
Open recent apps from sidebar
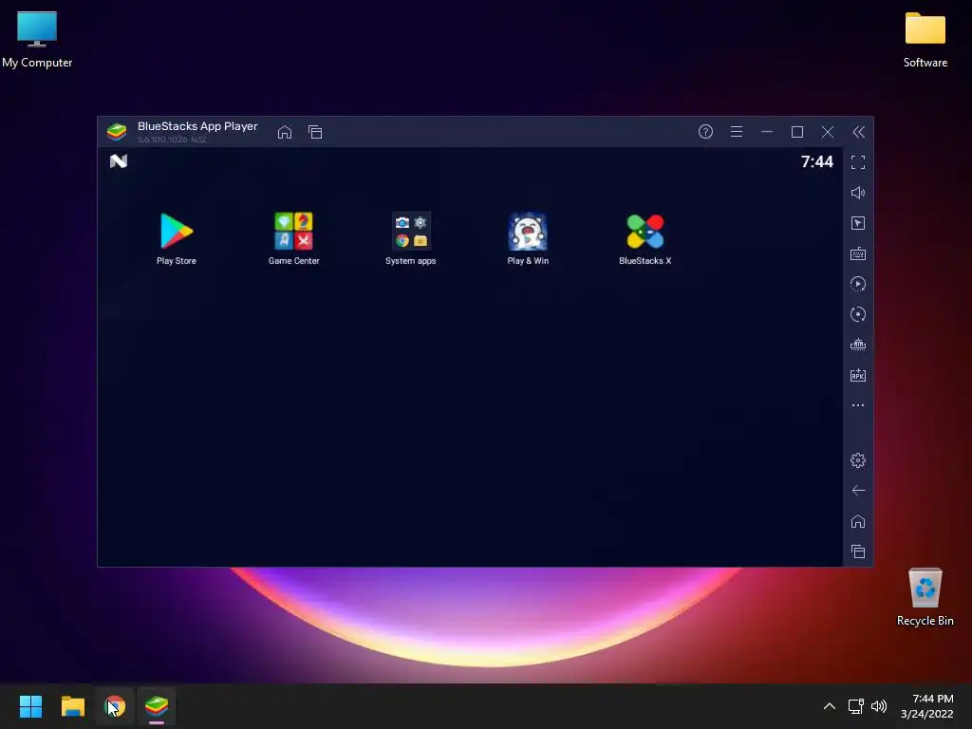(x=858, y=551)
